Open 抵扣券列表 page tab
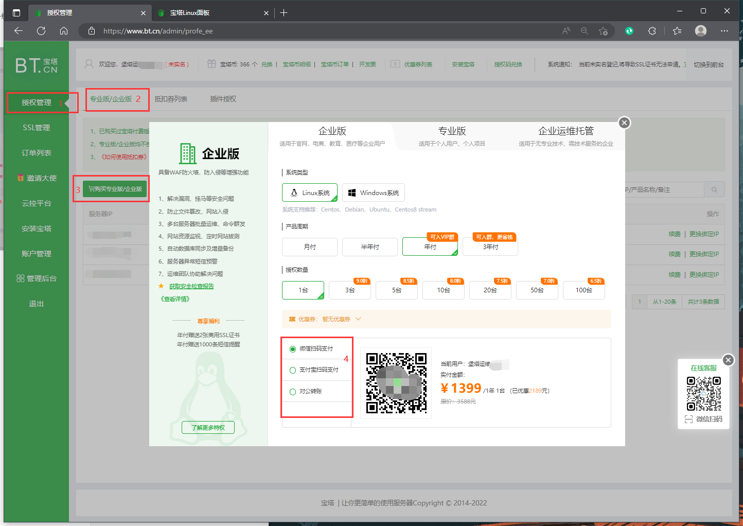The width and height of the screenshot is (743, 526). coord(171,99)
